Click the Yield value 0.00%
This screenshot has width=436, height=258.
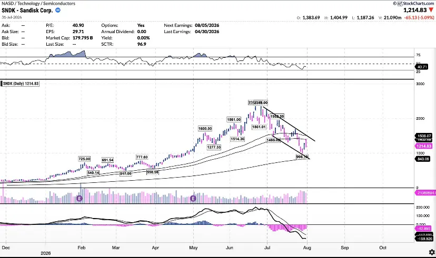tap(143, 38)
